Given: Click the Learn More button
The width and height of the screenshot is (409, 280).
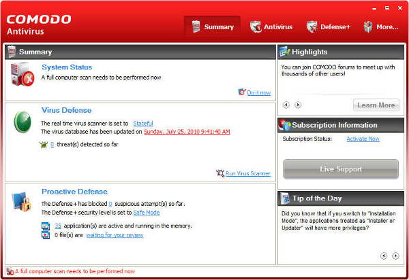Looking at the screenshot, I should (x=376, y=105).
